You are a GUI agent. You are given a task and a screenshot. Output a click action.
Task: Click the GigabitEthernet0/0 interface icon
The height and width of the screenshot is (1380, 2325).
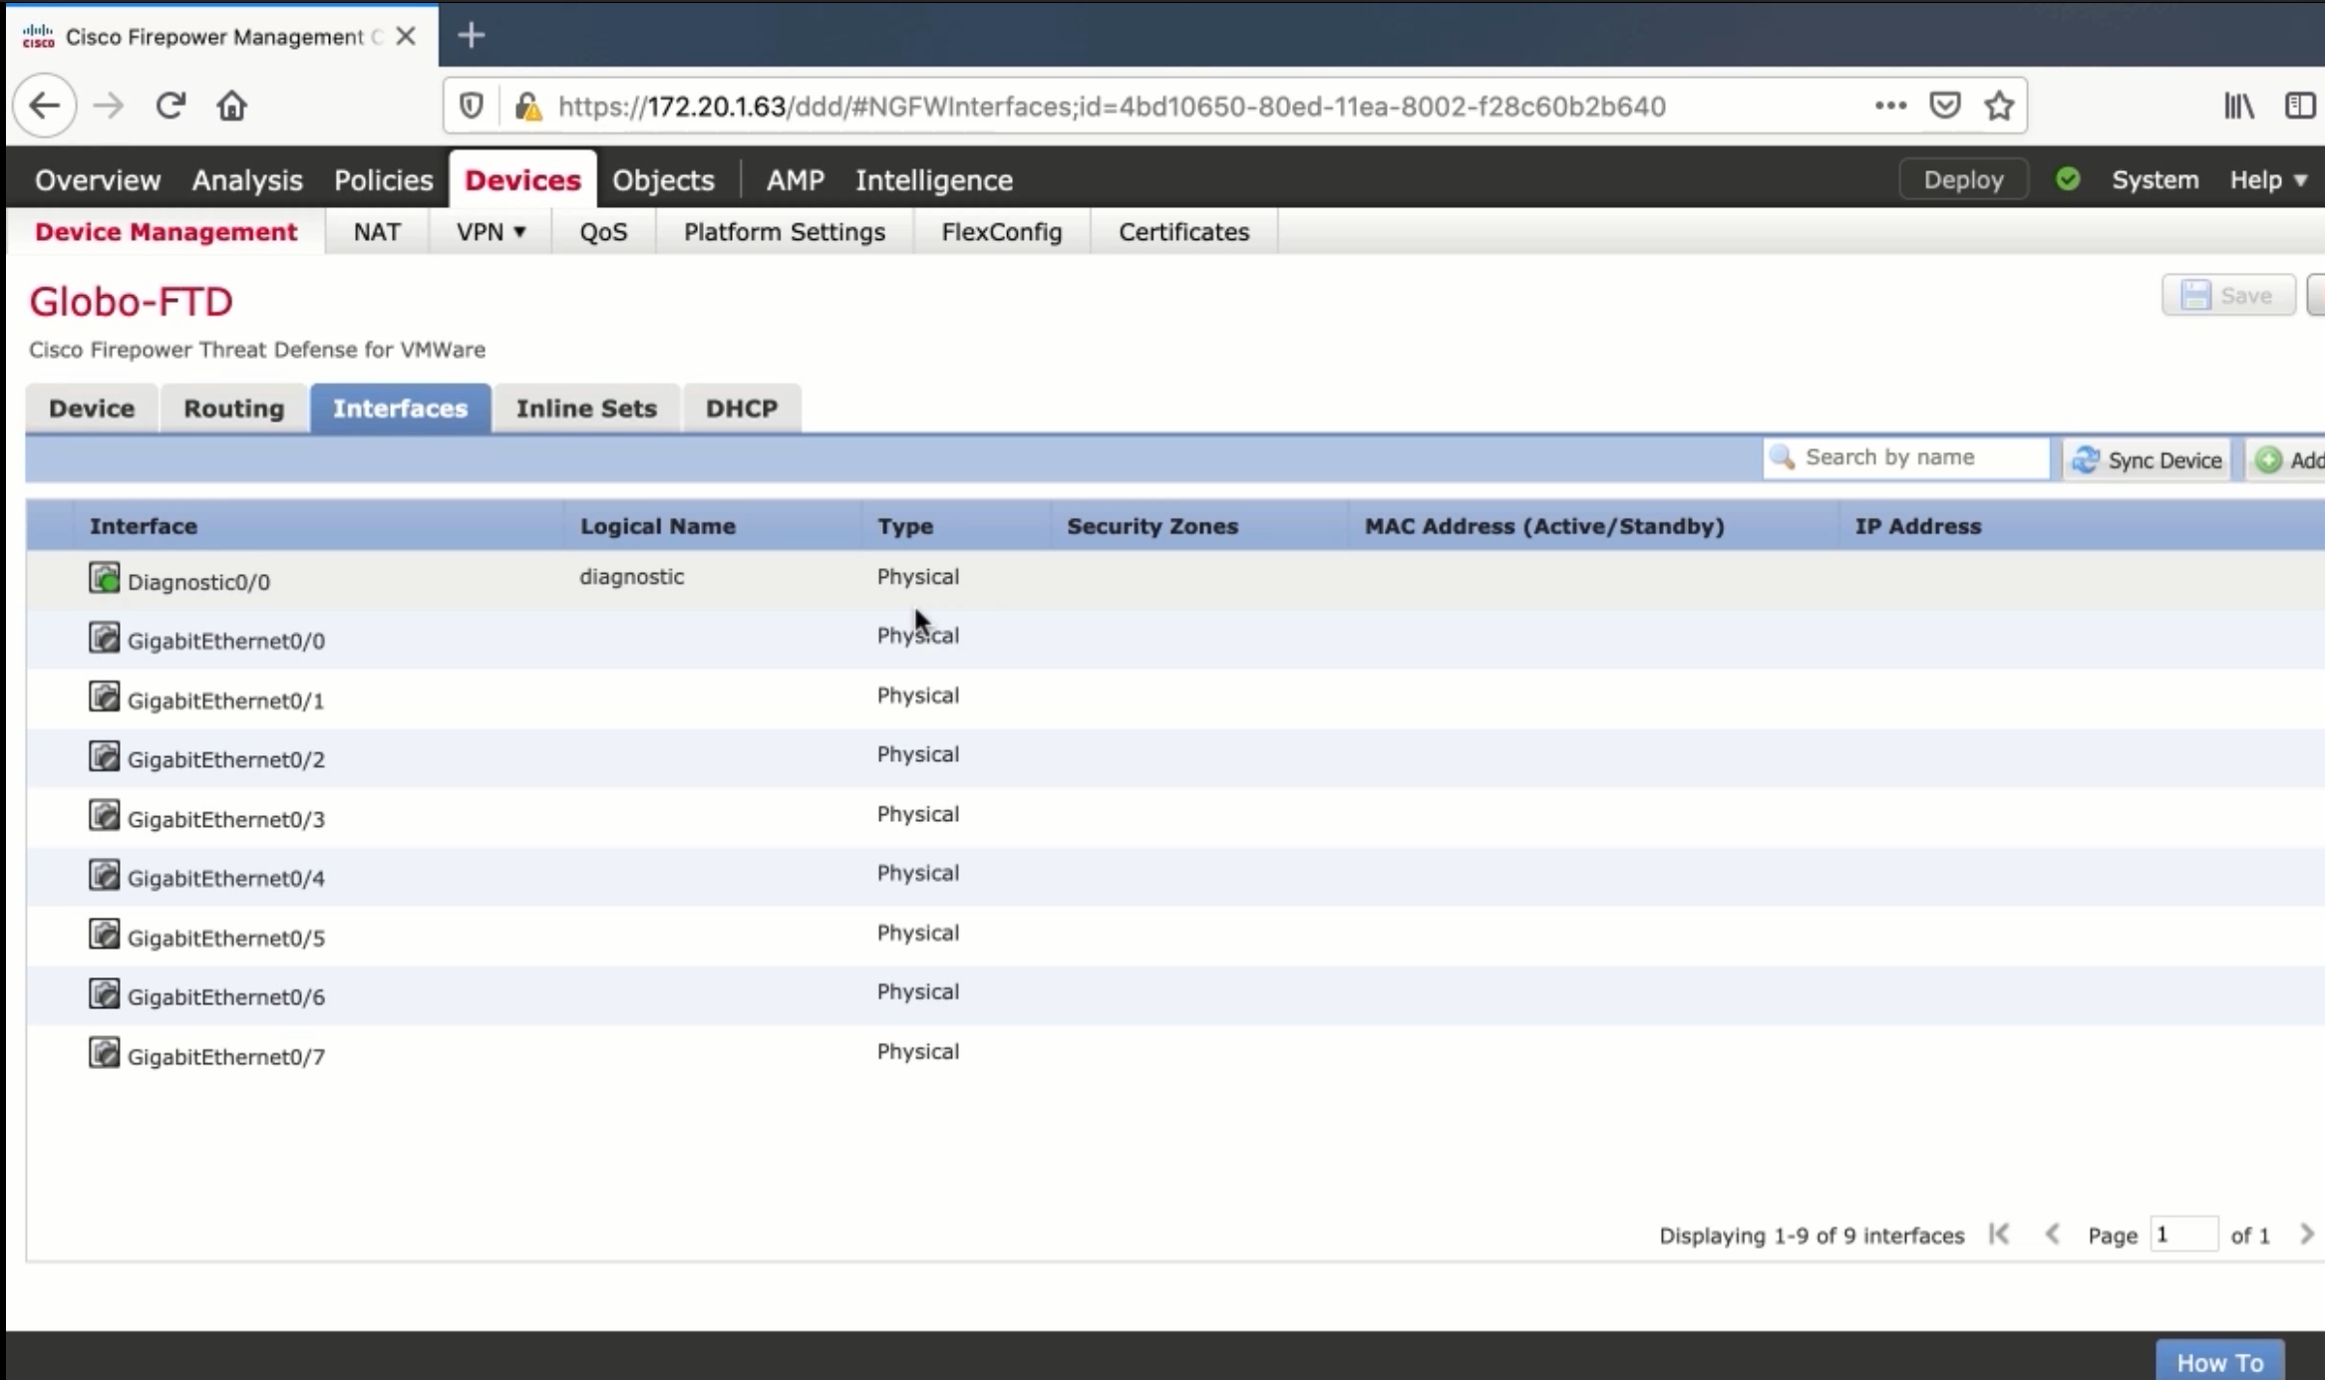click(x=104, y=638)
